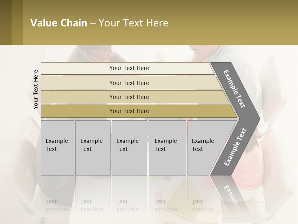Click the 'Value Chain – Your Text Here' title
This screenshot has height=224, width=298.
click(x=99, y=23)
